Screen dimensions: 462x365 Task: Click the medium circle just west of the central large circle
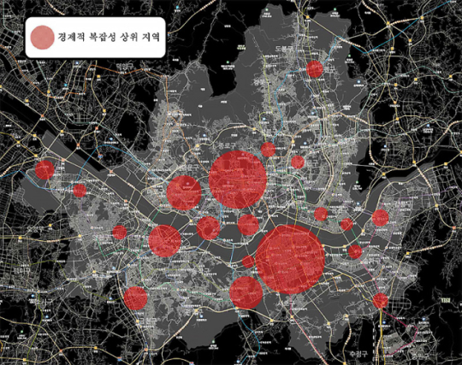[x=184, y=193]
